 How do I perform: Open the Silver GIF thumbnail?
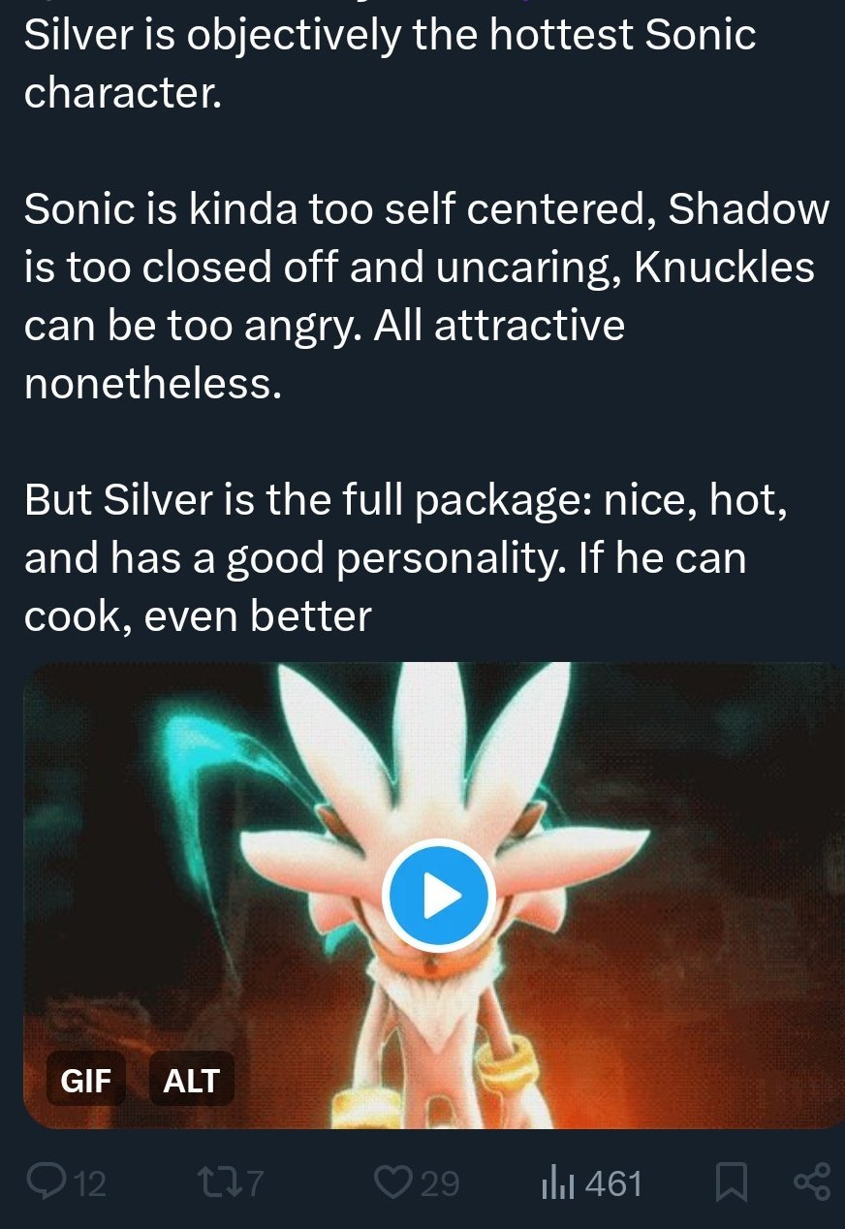433,896
